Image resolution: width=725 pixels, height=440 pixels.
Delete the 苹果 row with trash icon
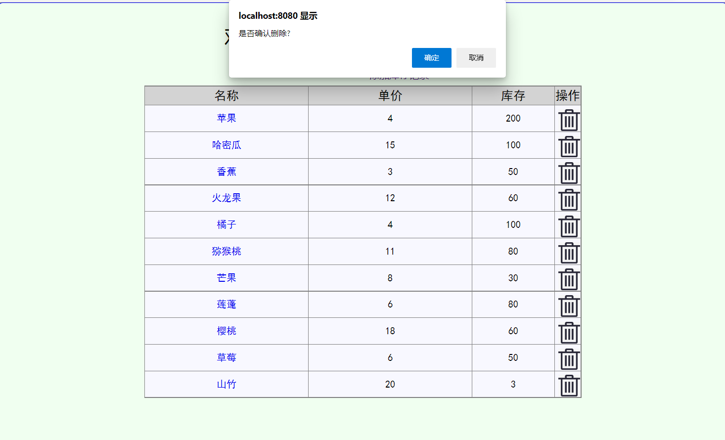[x=569, y=120]
